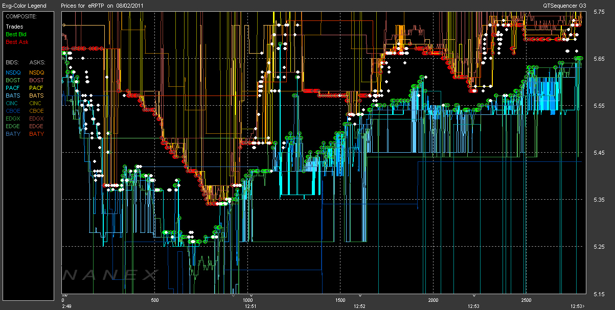The image size is (615, 310).
Task: Click the BATS label in the BIDS column
Action: click(x=13, y=96)
